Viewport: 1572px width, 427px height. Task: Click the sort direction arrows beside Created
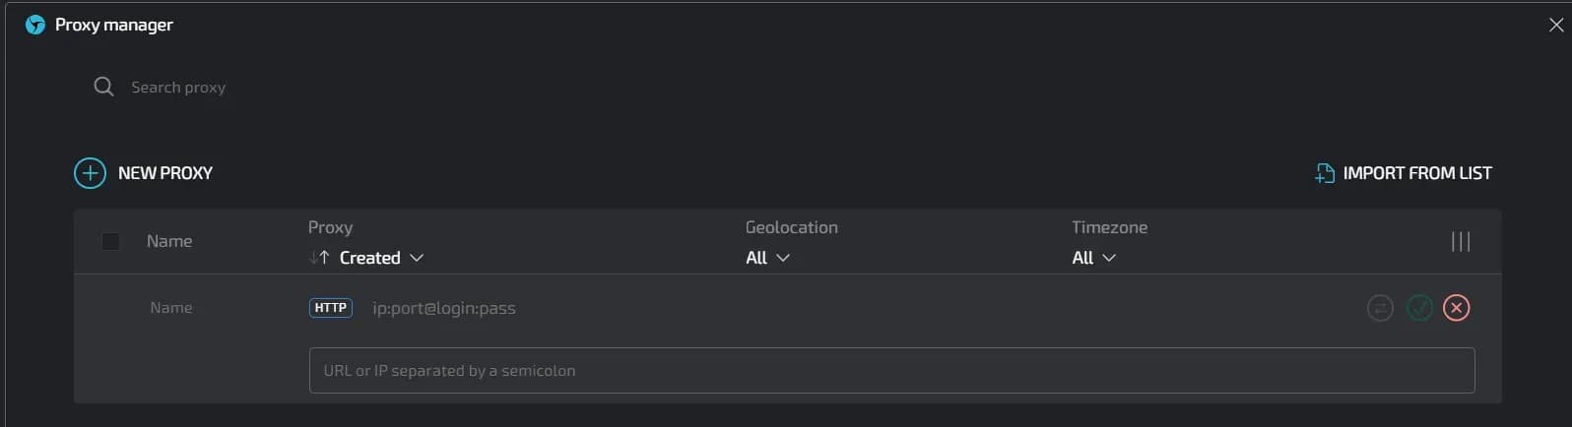click(x=319, y=258)
